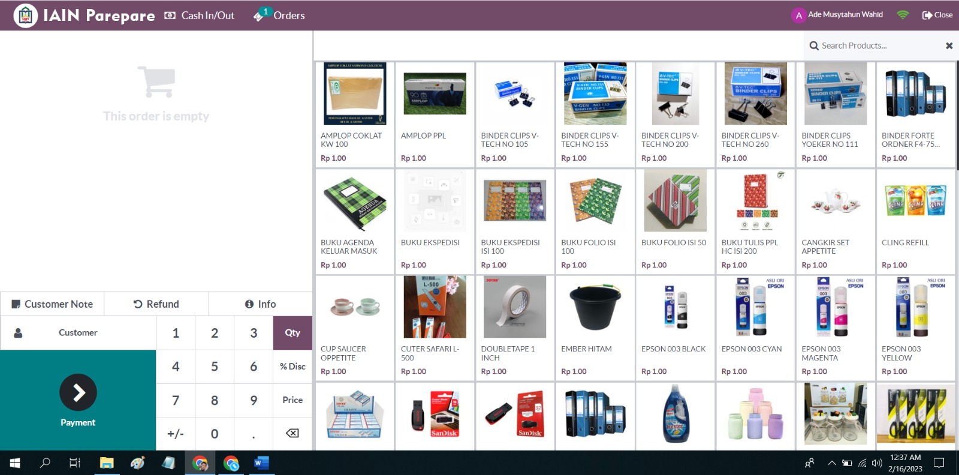The image size is (959, 475).
Task: Open the Customer Note option
Action: pos(52,304)
